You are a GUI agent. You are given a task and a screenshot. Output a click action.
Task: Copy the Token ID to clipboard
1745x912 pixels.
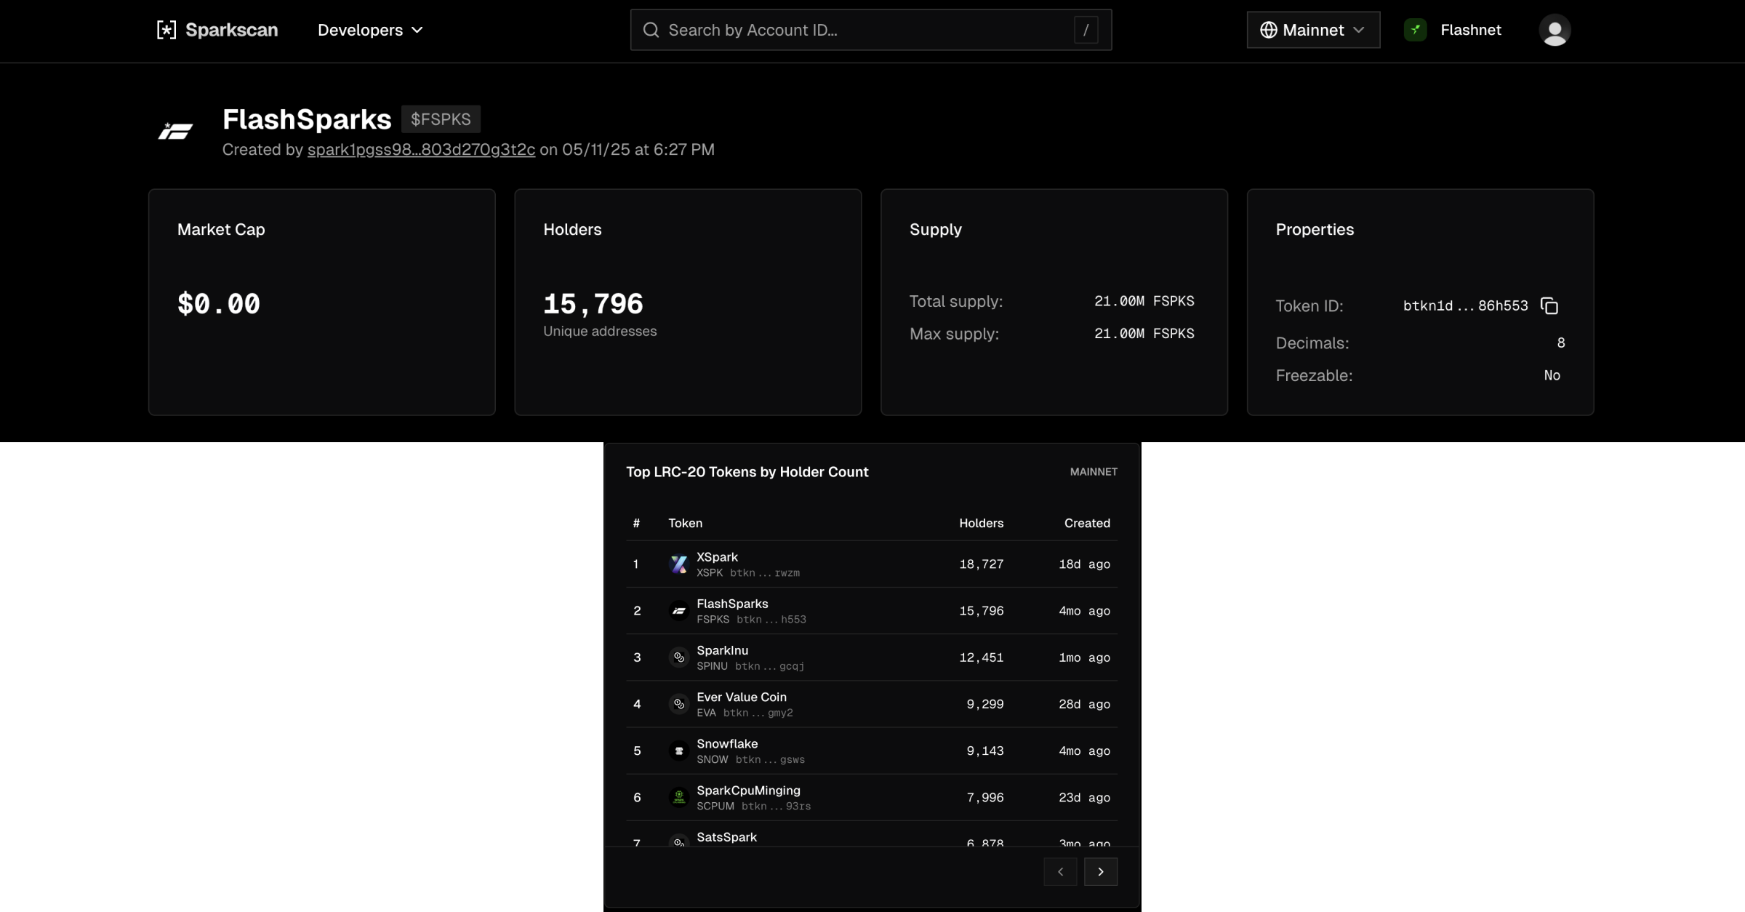1549,306
